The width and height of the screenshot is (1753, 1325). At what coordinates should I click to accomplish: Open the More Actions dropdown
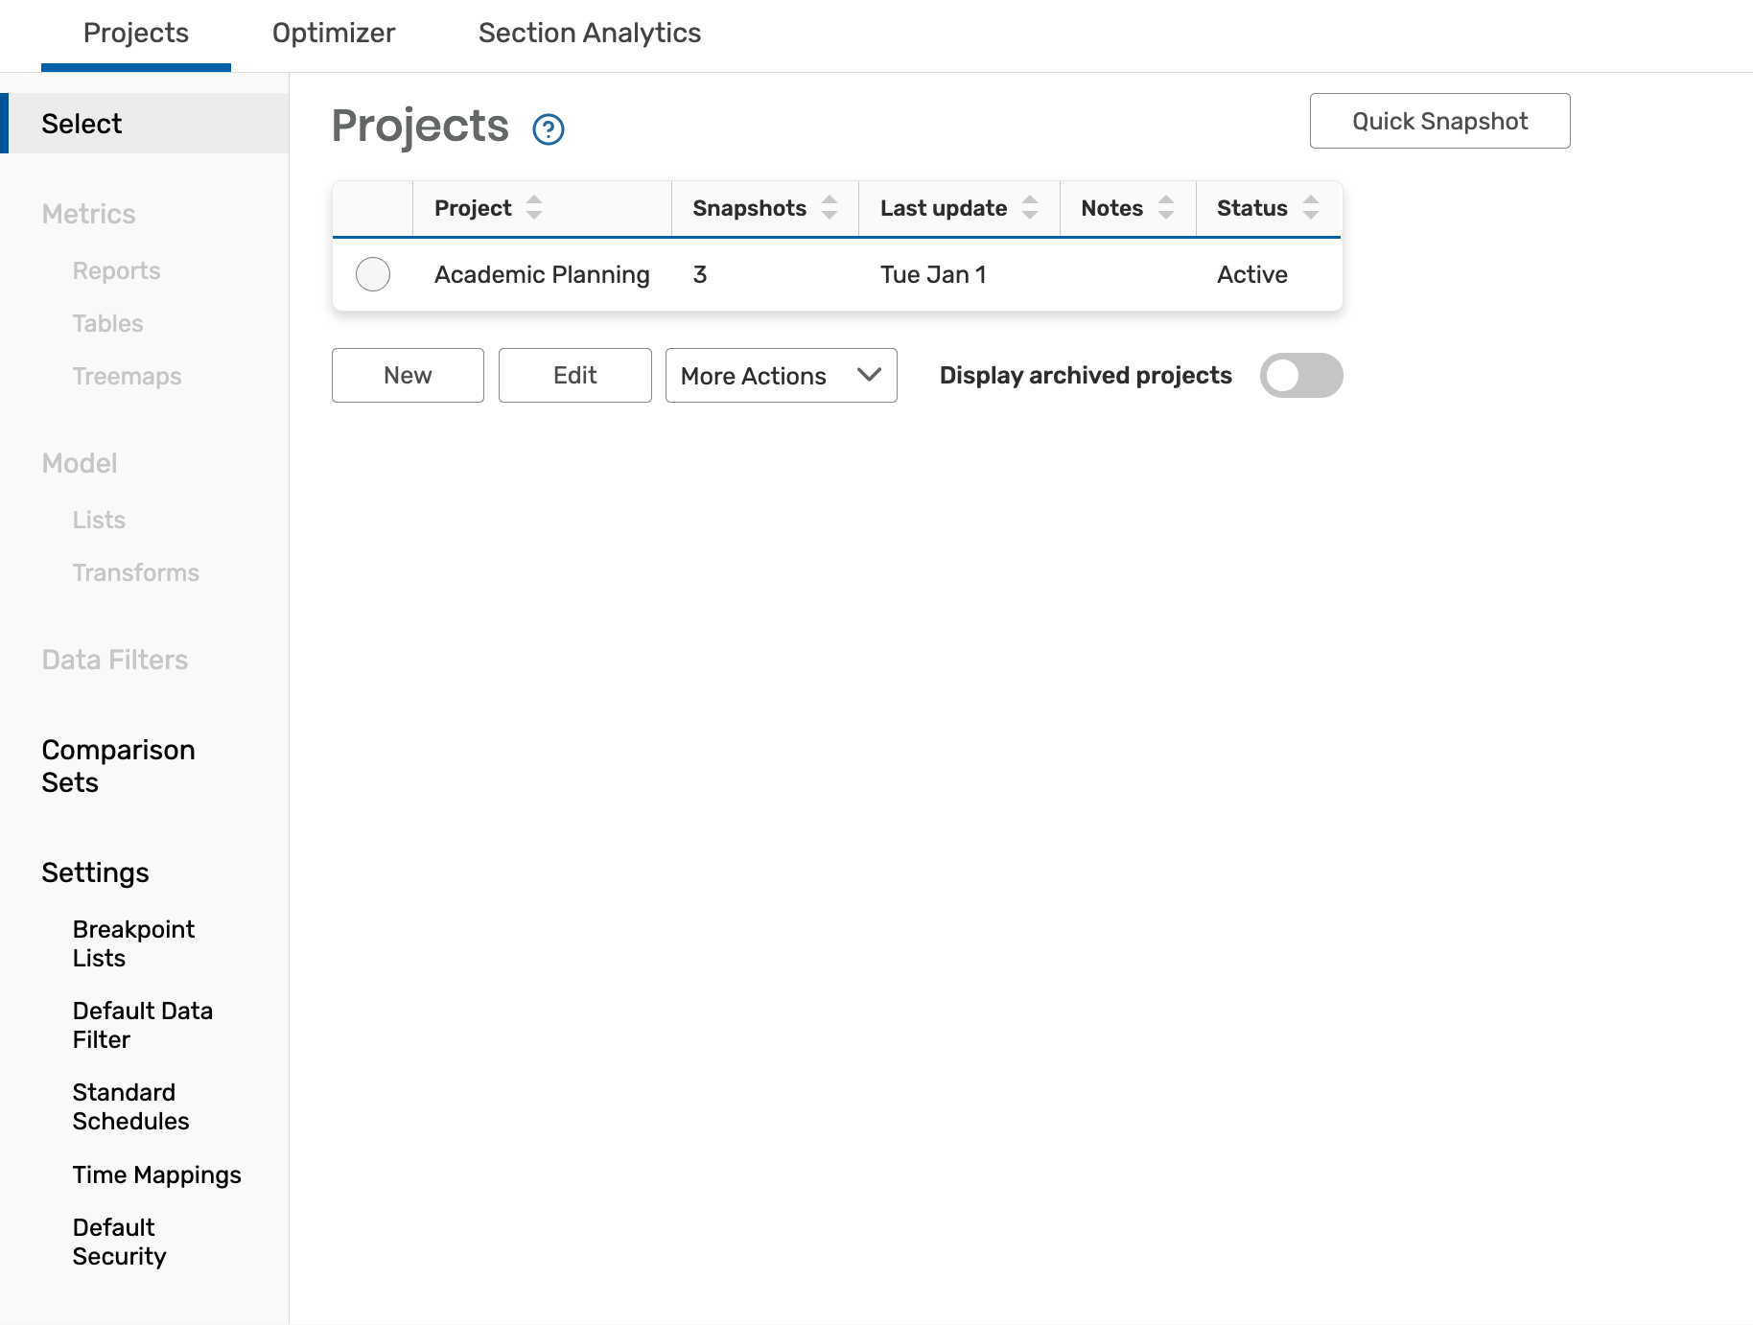tap(782, 375)
